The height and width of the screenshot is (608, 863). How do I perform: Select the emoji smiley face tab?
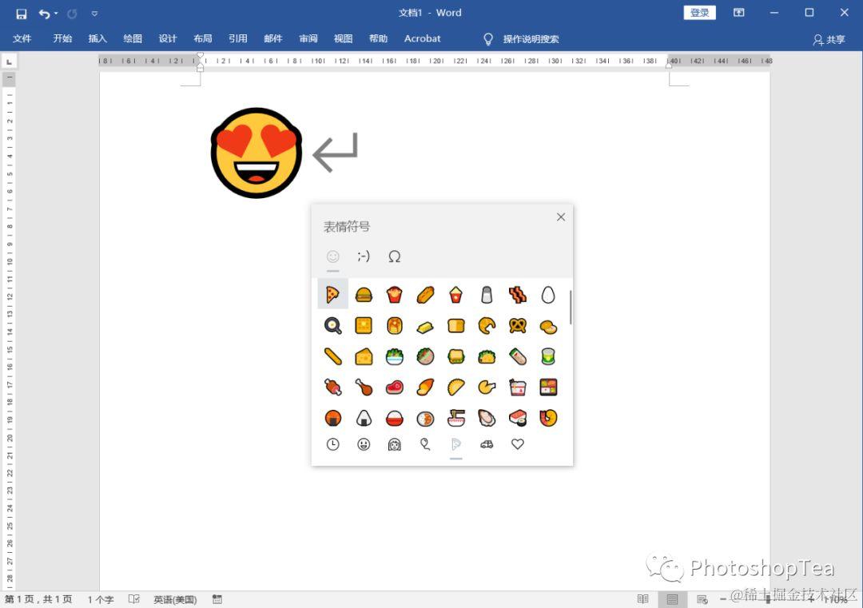(332, 256)
